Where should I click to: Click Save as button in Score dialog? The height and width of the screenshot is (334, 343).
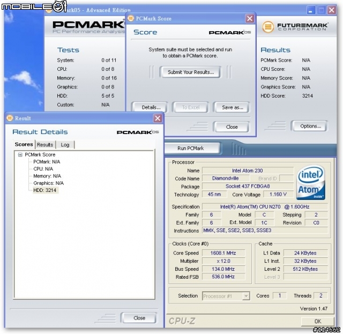coord(232,107)
